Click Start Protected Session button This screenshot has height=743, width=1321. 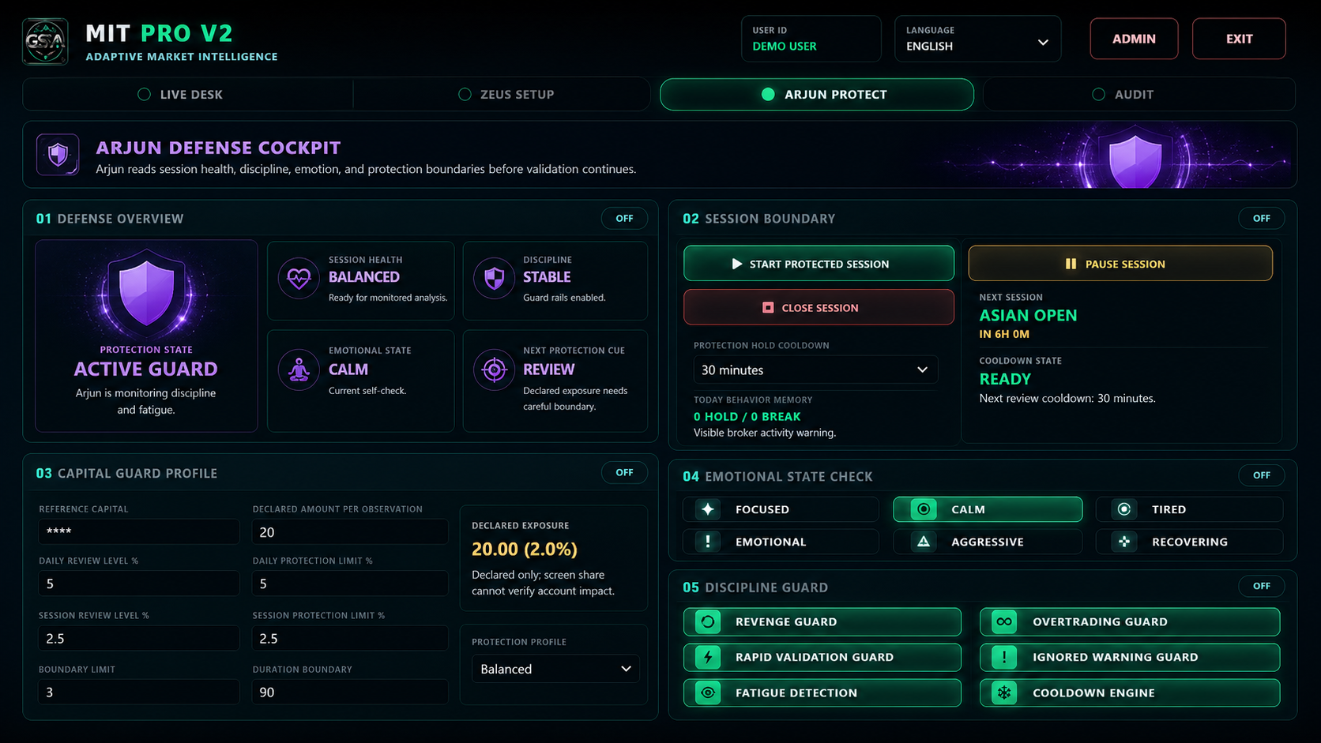tap(819, 264)
